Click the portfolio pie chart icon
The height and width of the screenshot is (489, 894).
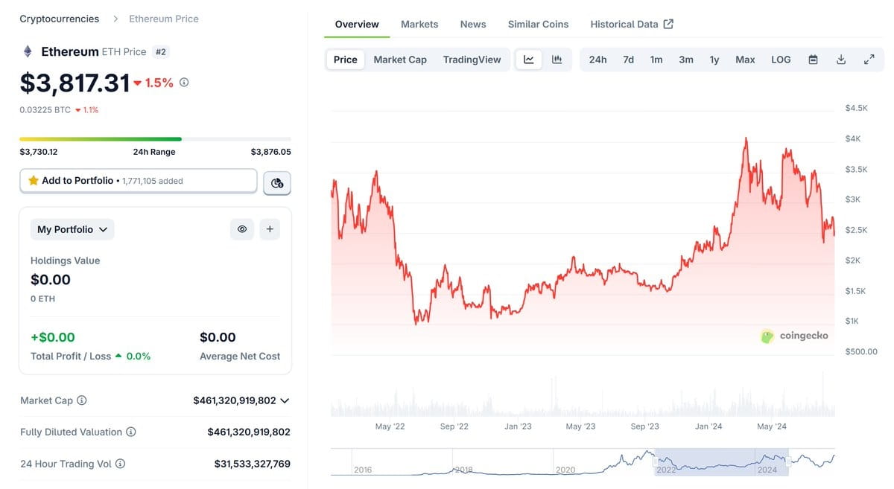tap(276, 182)
